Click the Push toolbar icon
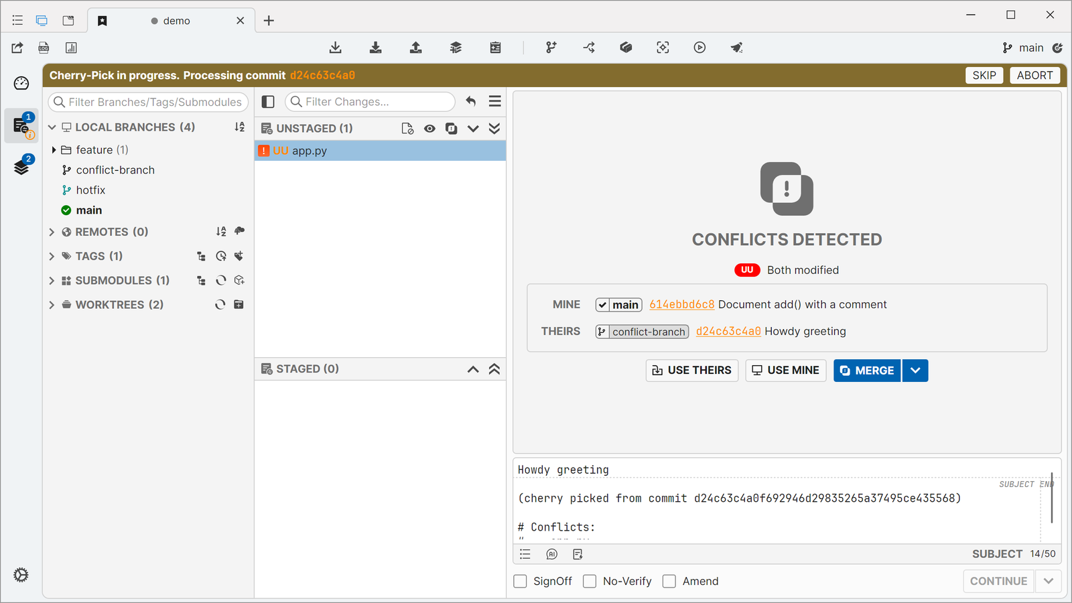The width and height of the screenshot is (1072, 603). pyautogui.click(x=416, y=48)
